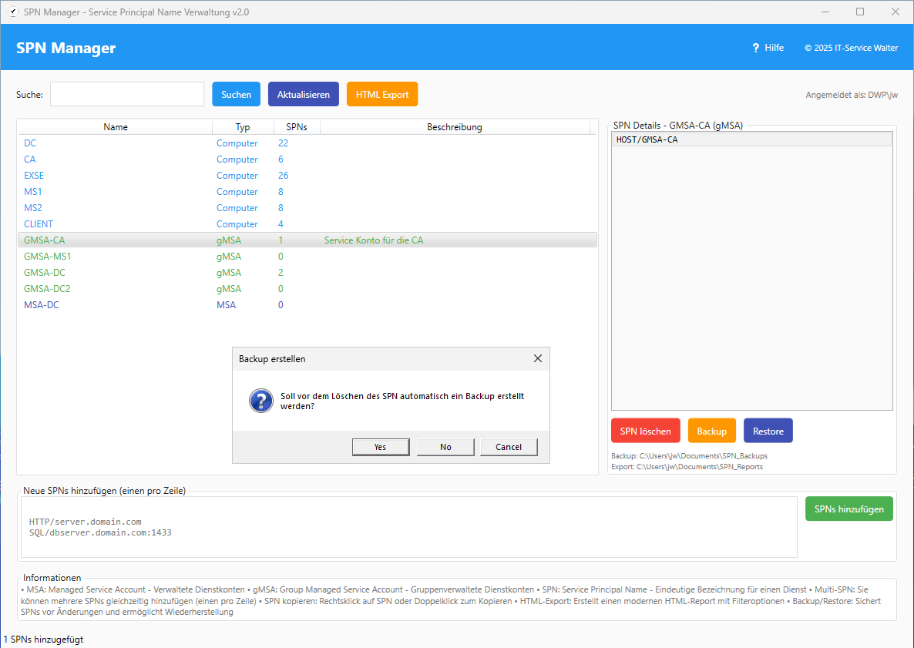Screen dimensions: 914x648
Task: Click the app icon in the title bar
Action: coord(12,12)
